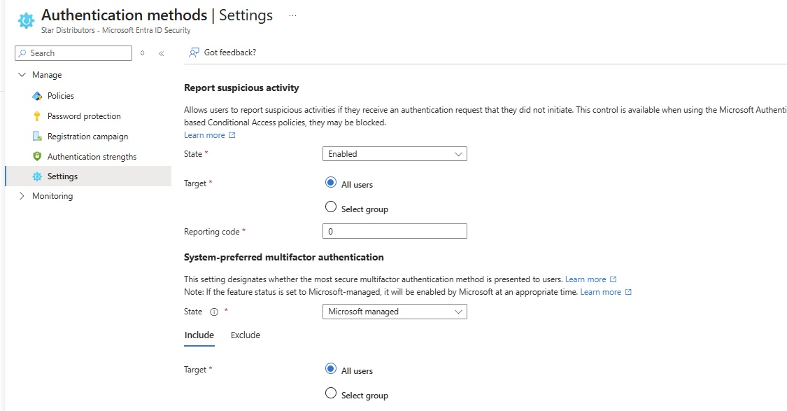Click the Registration campaign icon
The width and height of the screenshot is (787, 411).
(x=38, y=137)
